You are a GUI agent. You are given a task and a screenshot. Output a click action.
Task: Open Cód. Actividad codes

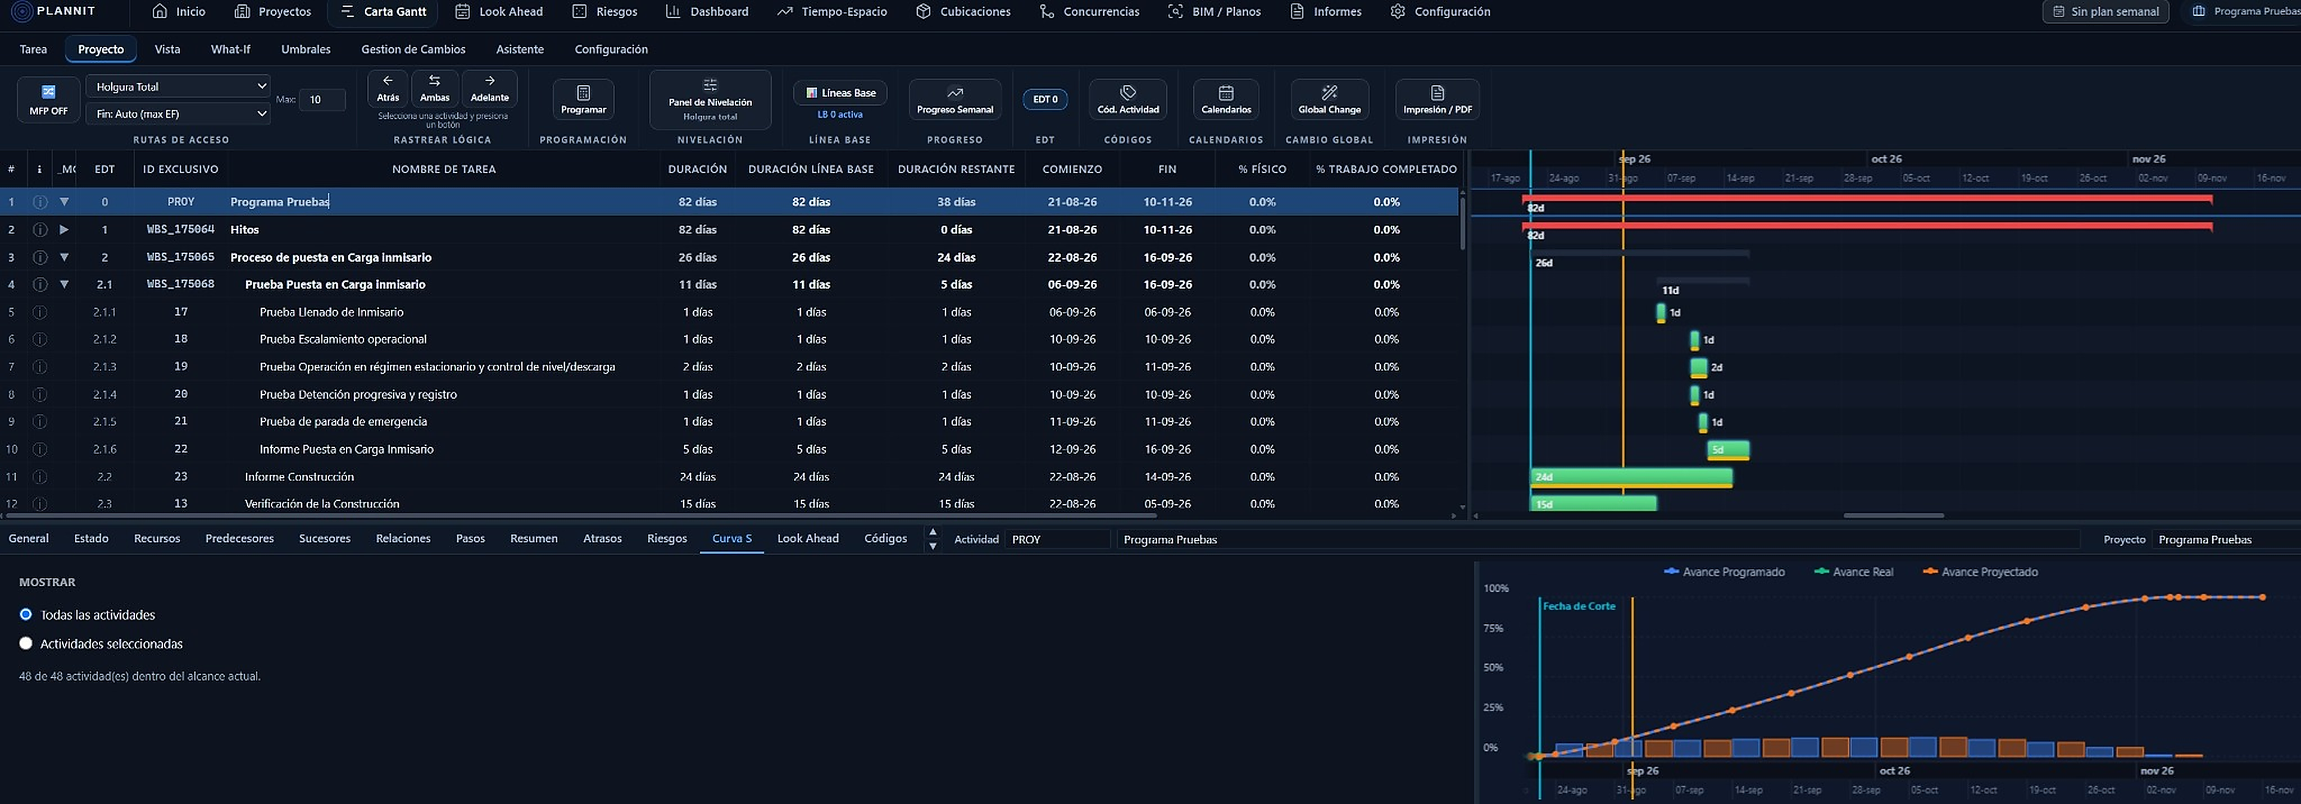pyautogui.click(x=1128, y=99)
